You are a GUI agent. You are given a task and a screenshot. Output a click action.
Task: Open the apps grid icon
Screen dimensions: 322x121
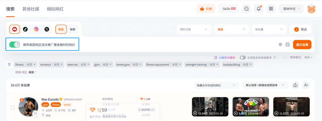tap(271, 8)
